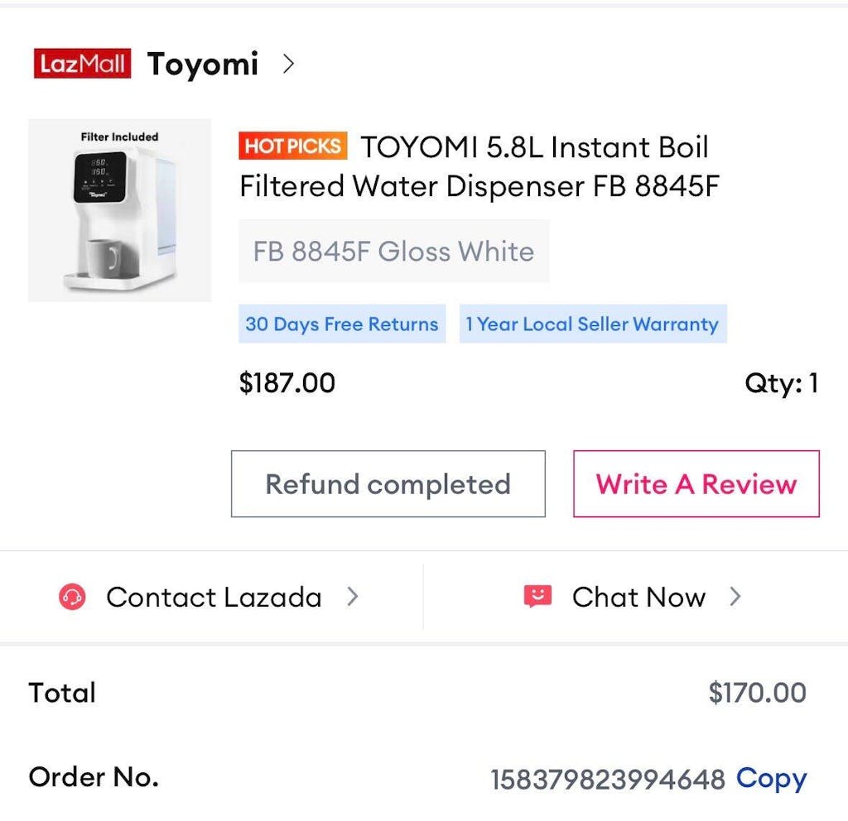Tap the 1 Year Local Seller Warranty tag
The width and height of the screenshot is (848, 821).
click(x=592, y=324)
